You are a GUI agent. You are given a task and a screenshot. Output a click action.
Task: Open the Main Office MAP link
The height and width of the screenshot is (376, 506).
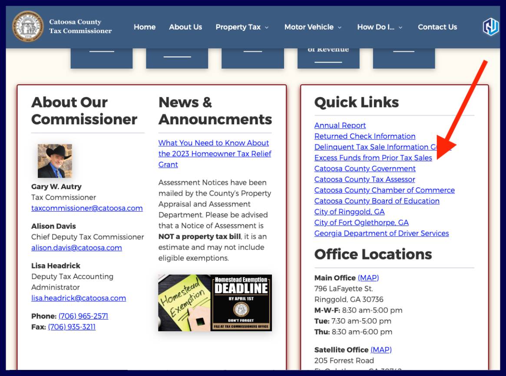(368, 278)
